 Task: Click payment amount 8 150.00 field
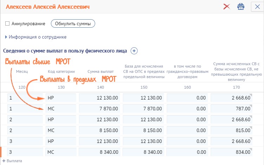click(x=100, y=131)
